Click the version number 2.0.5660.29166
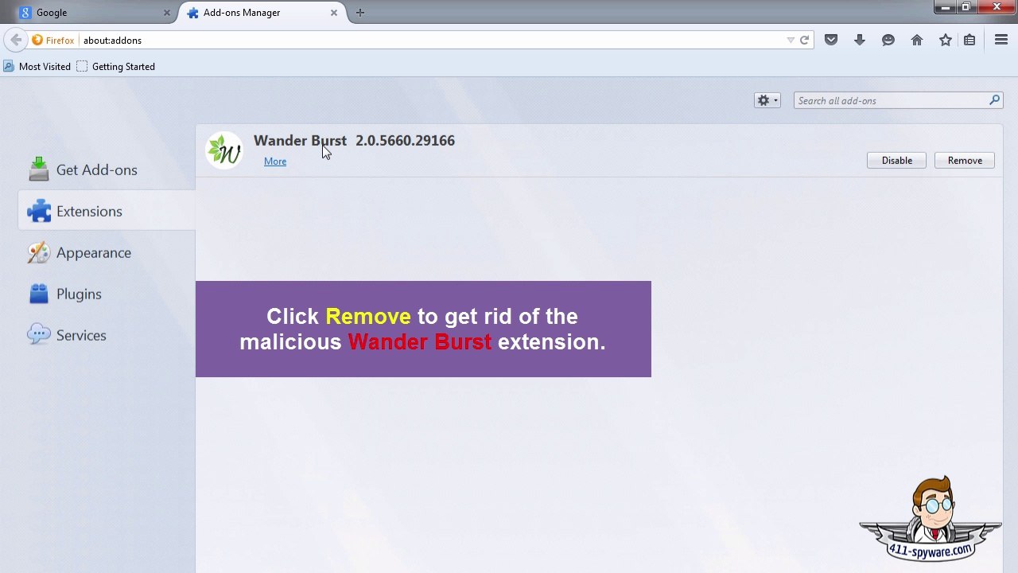1018x573 pixels. pyautogui.click(x=405, y=141)
